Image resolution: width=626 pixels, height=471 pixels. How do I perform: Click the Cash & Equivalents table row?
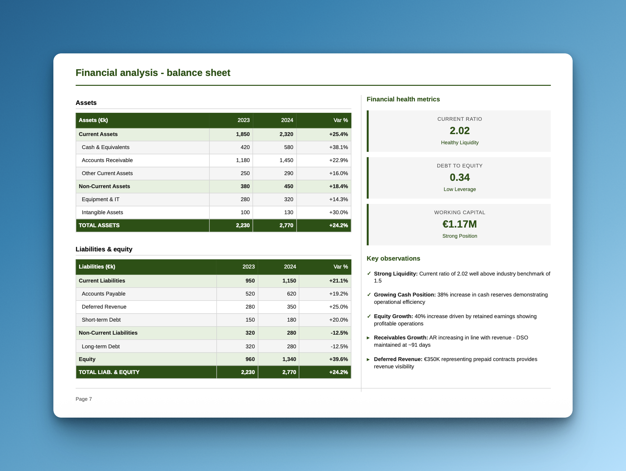213,147
